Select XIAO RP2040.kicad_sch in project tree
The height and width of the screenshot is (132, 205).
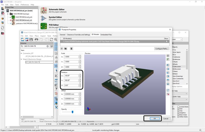pos(24,20)
